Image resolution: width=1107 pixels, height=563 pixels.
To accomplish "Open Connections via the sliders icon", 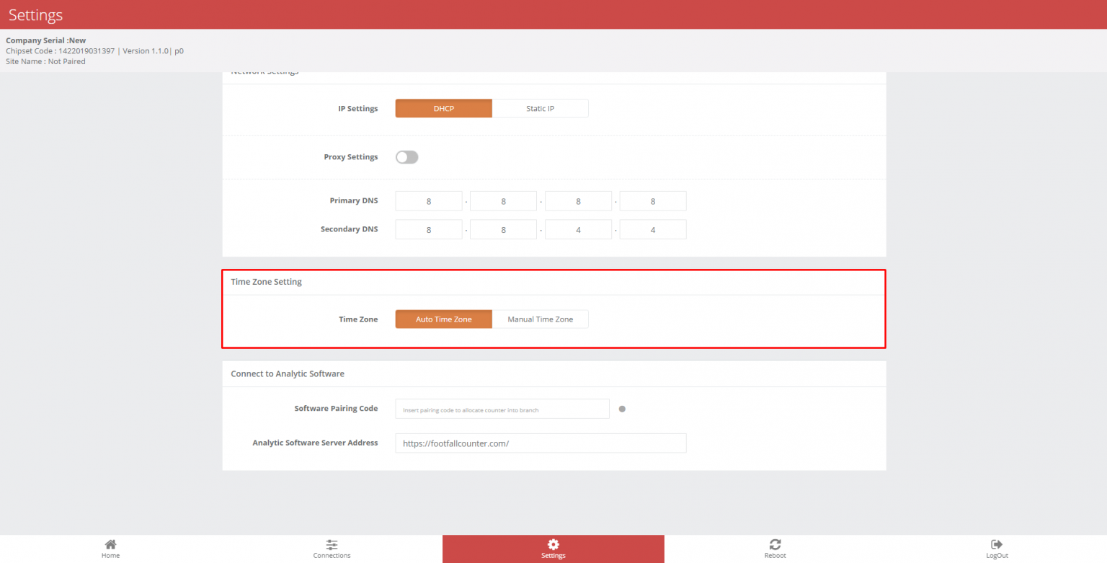I will [x=332, y=544].
